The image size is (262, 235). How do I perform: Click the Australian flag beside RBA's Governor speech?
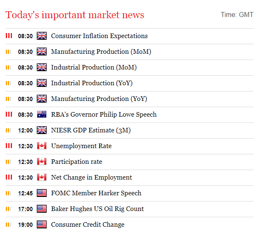(42, 115)
